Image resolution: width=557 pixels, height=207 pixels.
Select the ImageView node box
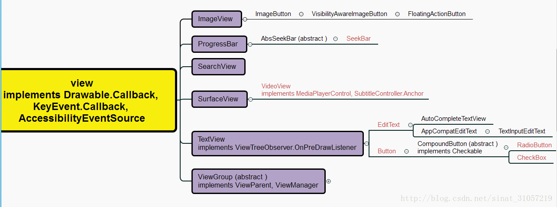216,19
